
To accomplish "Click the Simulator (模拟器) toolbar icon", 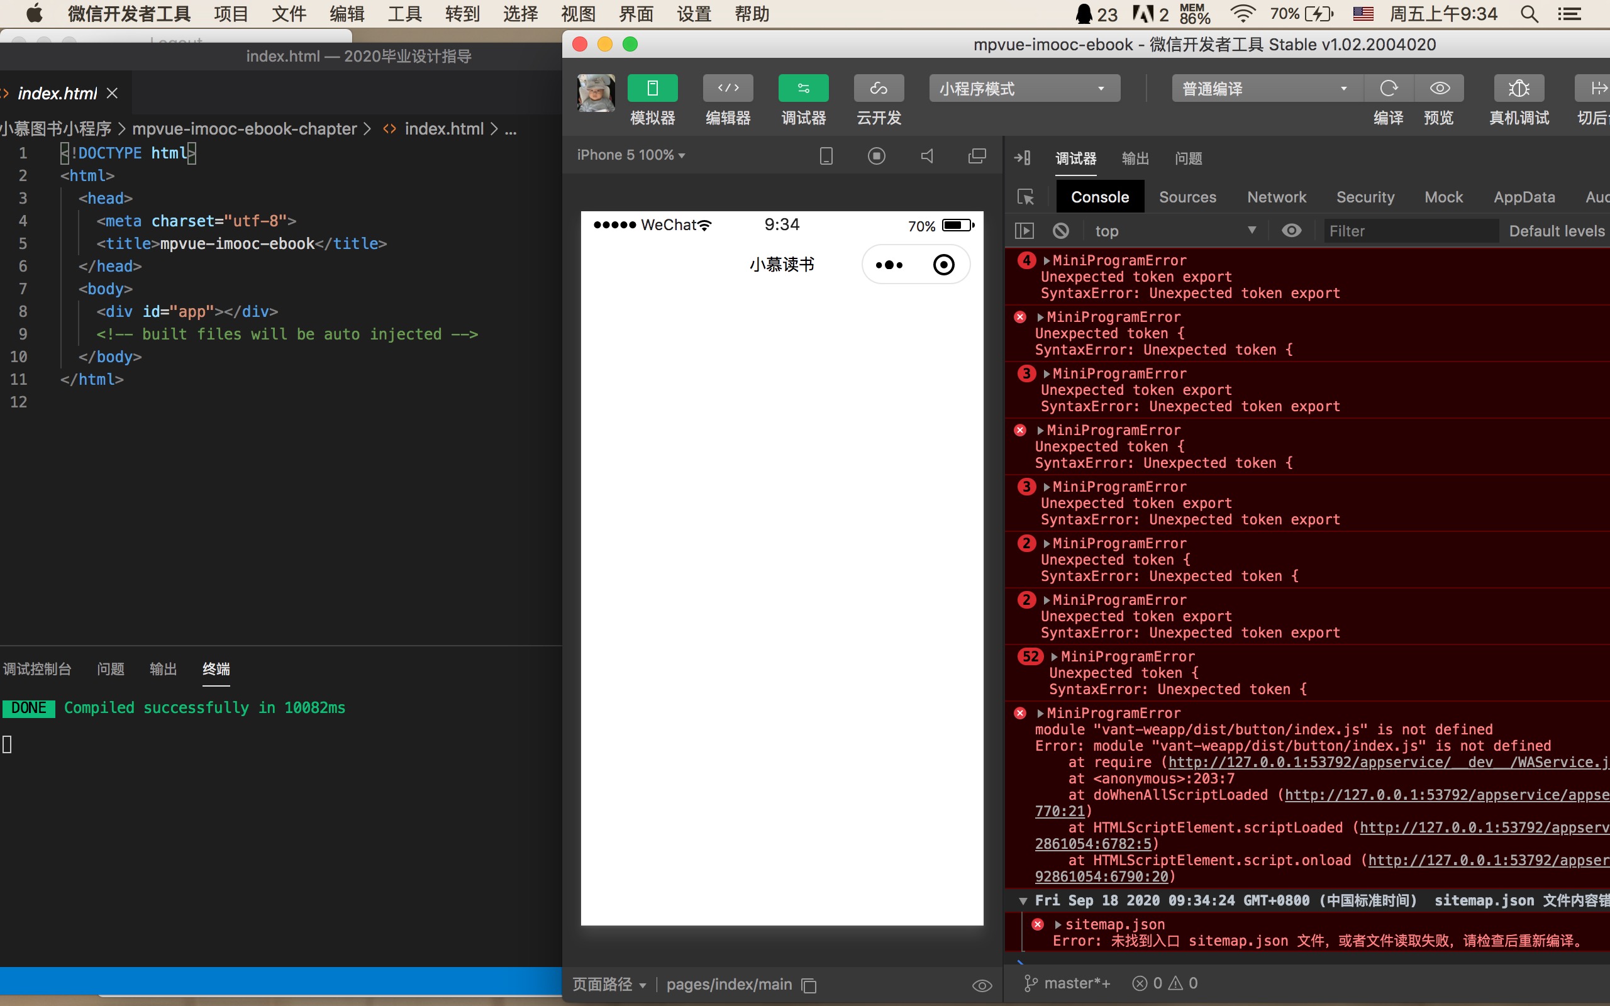I will [652, 89].
